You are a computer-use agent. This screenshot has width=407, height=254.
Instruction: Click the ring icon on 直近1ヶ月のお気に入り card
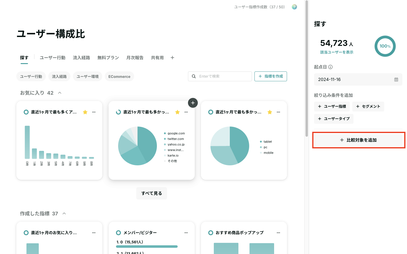point(26,233)
